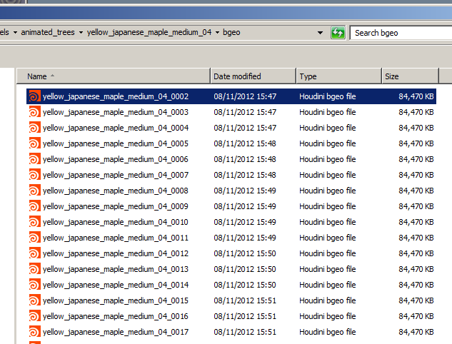452x344 pixels.
Task: Navigate to animated_trees folder in breadcrumb
Action: (x=49, y=33)
